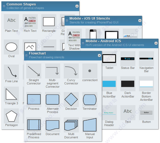The width and height of the screenshot is (160, 143).
Task: Pick the Straight Connector stencil
Action: coord(34,71)
